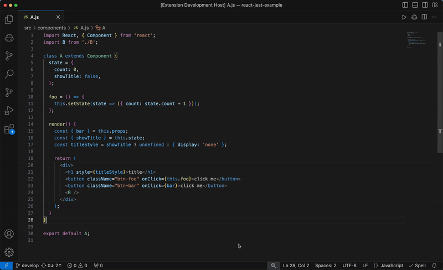This screenshot has height=270, width=443.
Task: Open errors and warnings count in status bar
Action: (x=77, y=266)
